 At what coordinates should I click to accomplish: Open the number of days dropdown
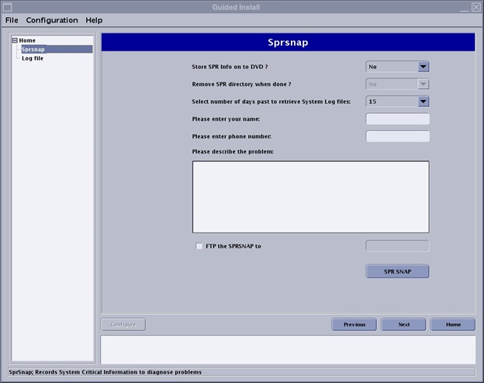(397, 101)
